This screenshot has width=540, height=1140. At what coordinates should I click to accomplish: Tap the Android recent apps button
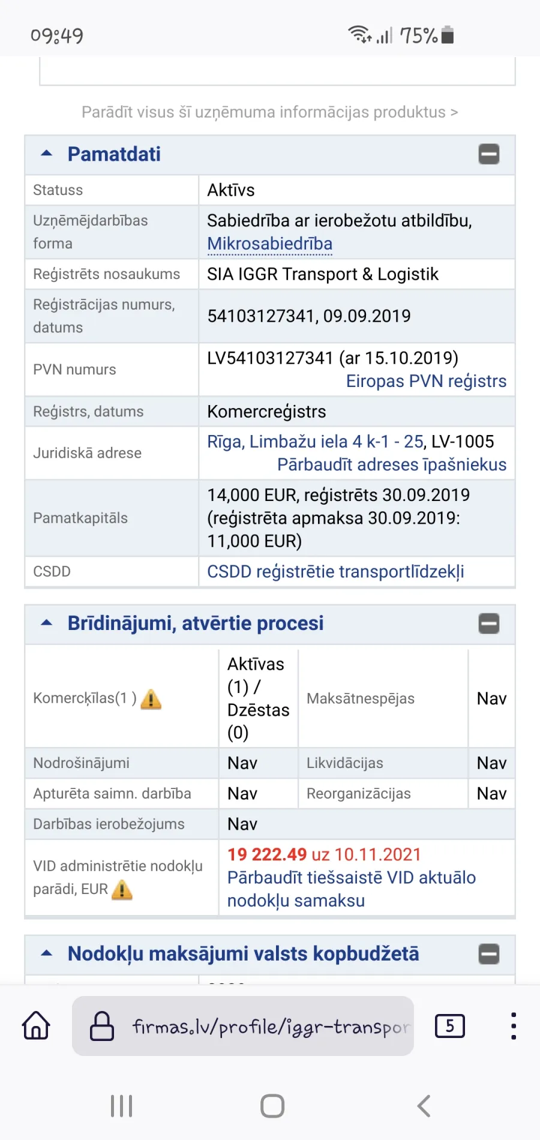coord(121,1106)
